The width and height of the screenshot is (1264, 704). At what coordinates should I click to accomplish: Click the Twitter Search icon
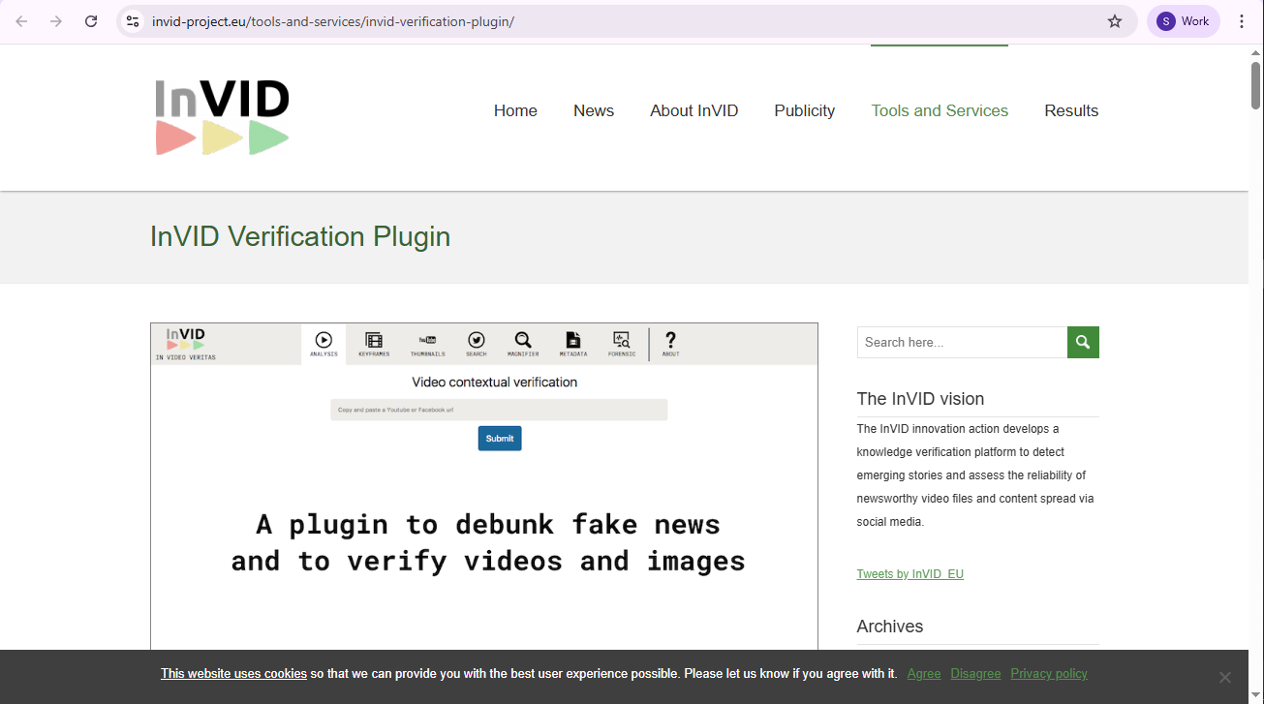point(477,344)
